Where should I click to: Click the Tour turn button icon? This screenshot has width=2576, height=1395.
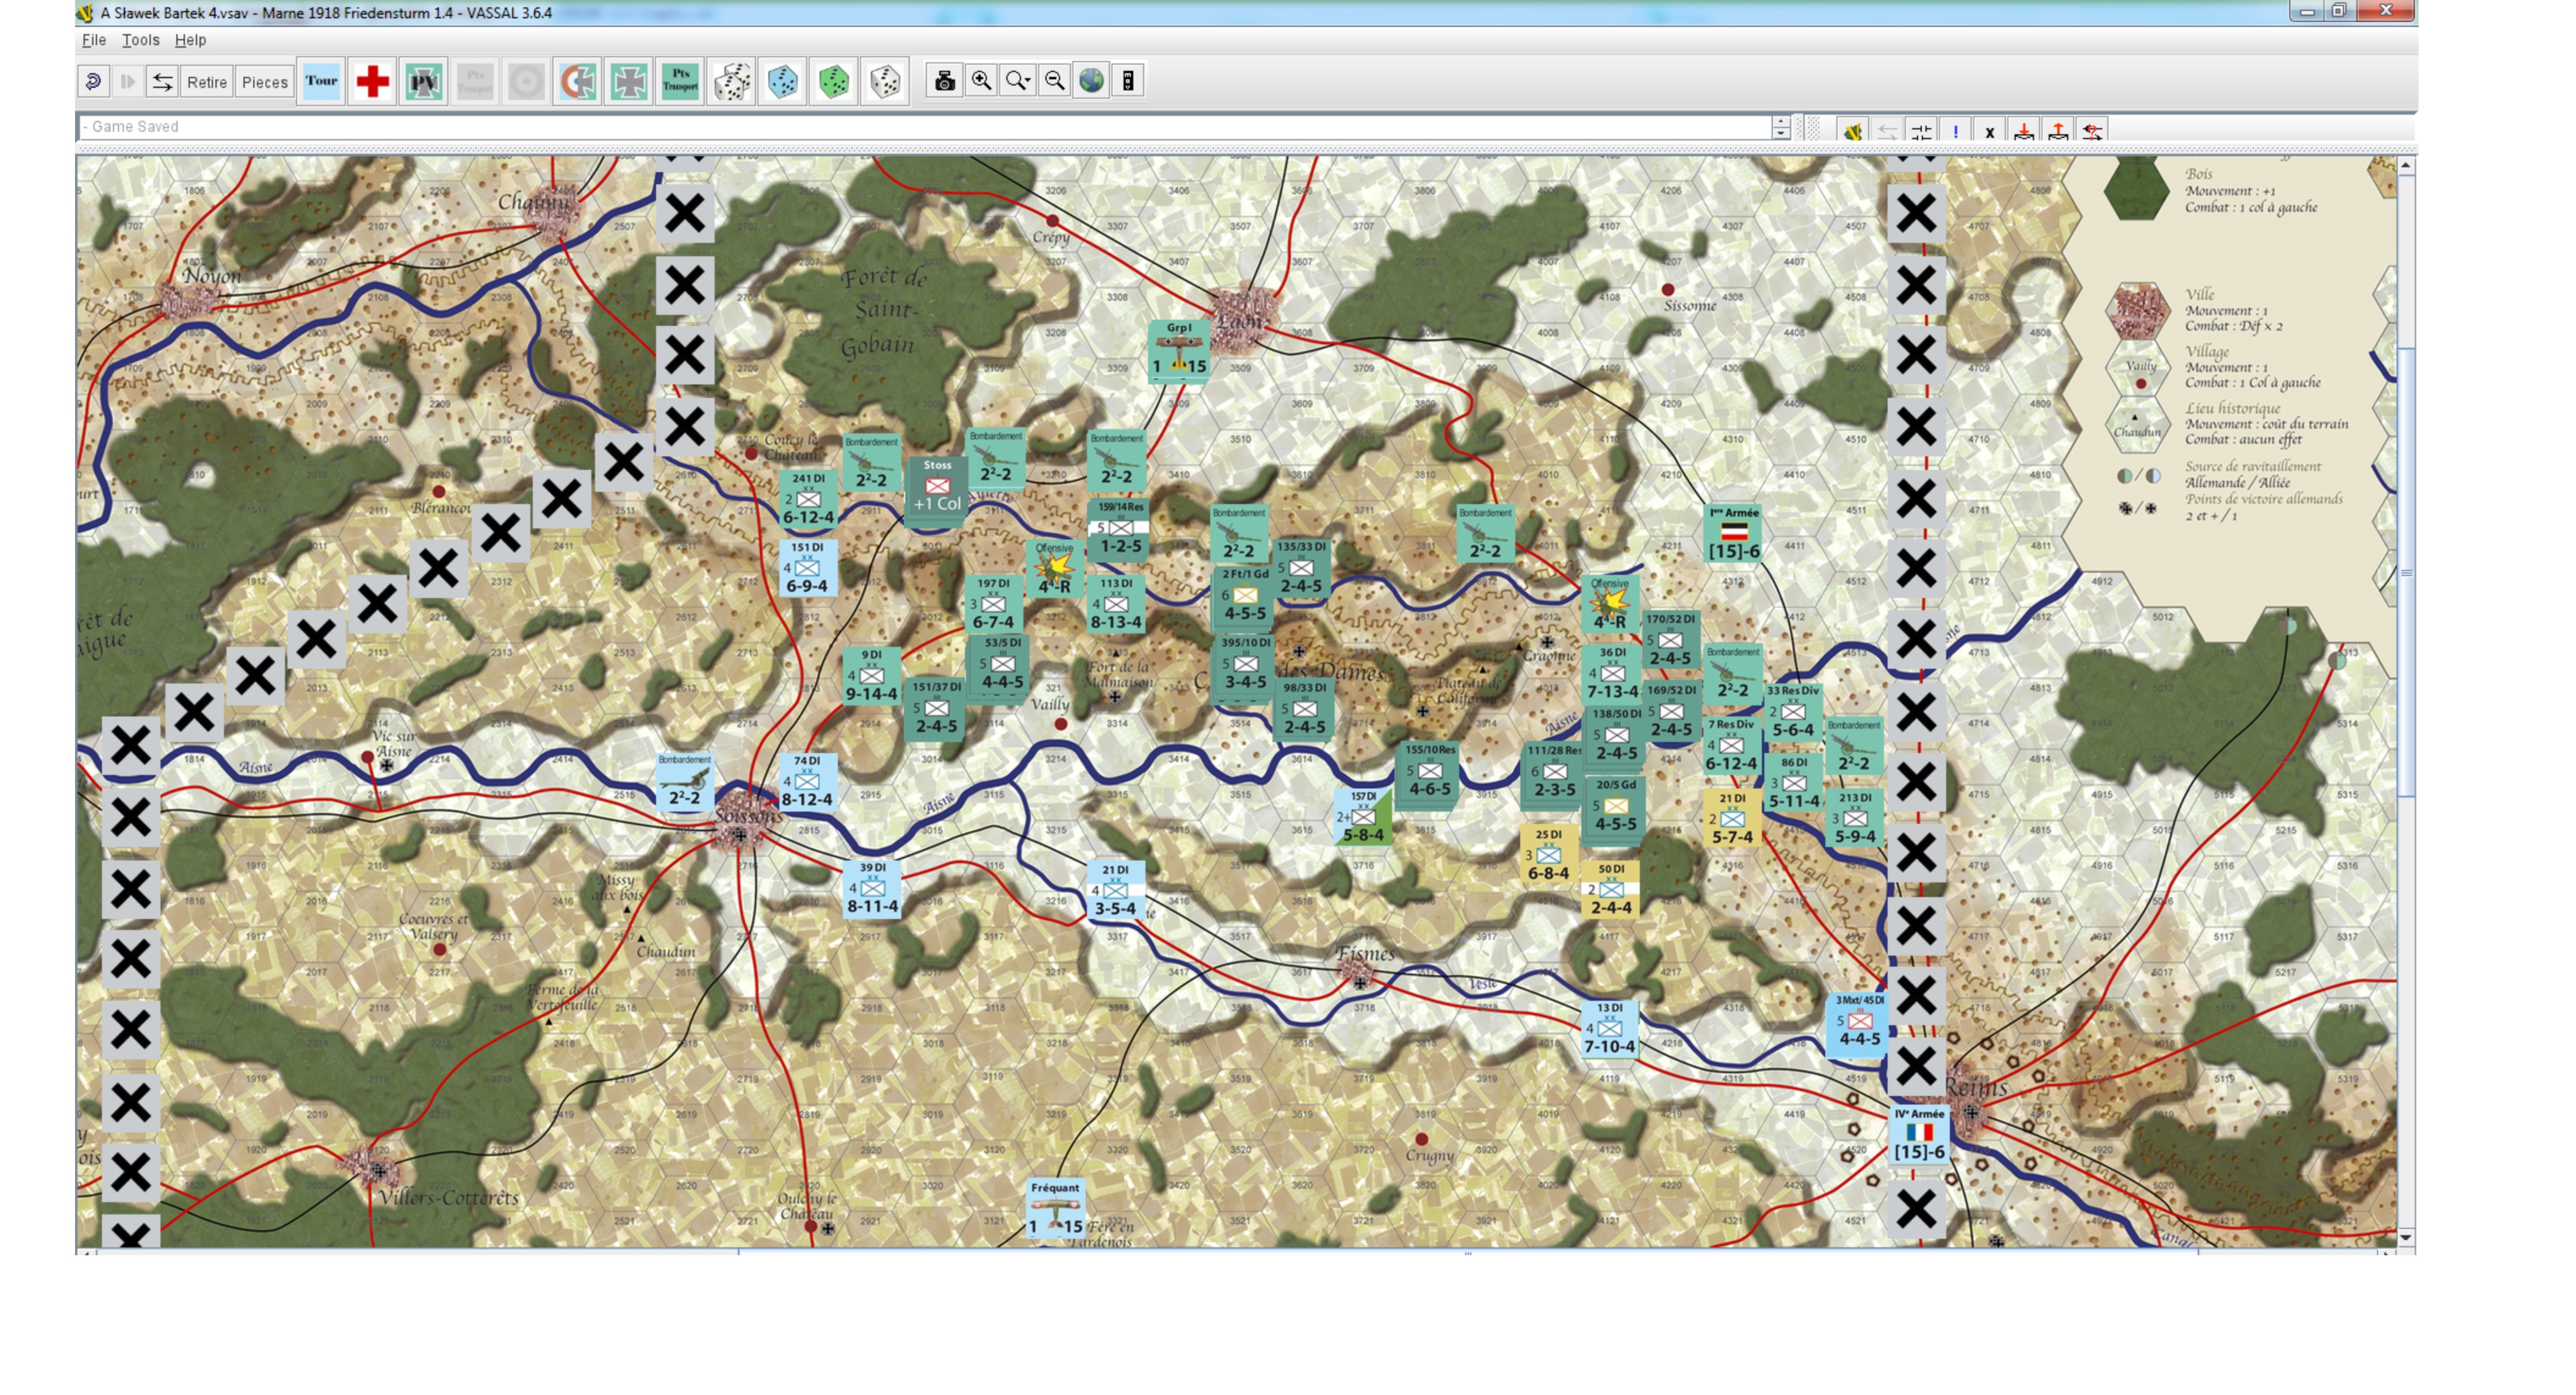click(321, 82)
